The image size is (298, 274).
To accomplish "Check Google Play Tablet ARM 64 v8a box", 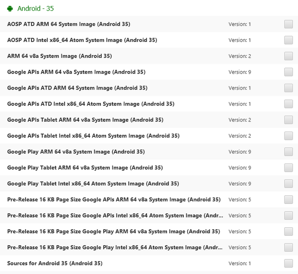I will tap(288, 168).
